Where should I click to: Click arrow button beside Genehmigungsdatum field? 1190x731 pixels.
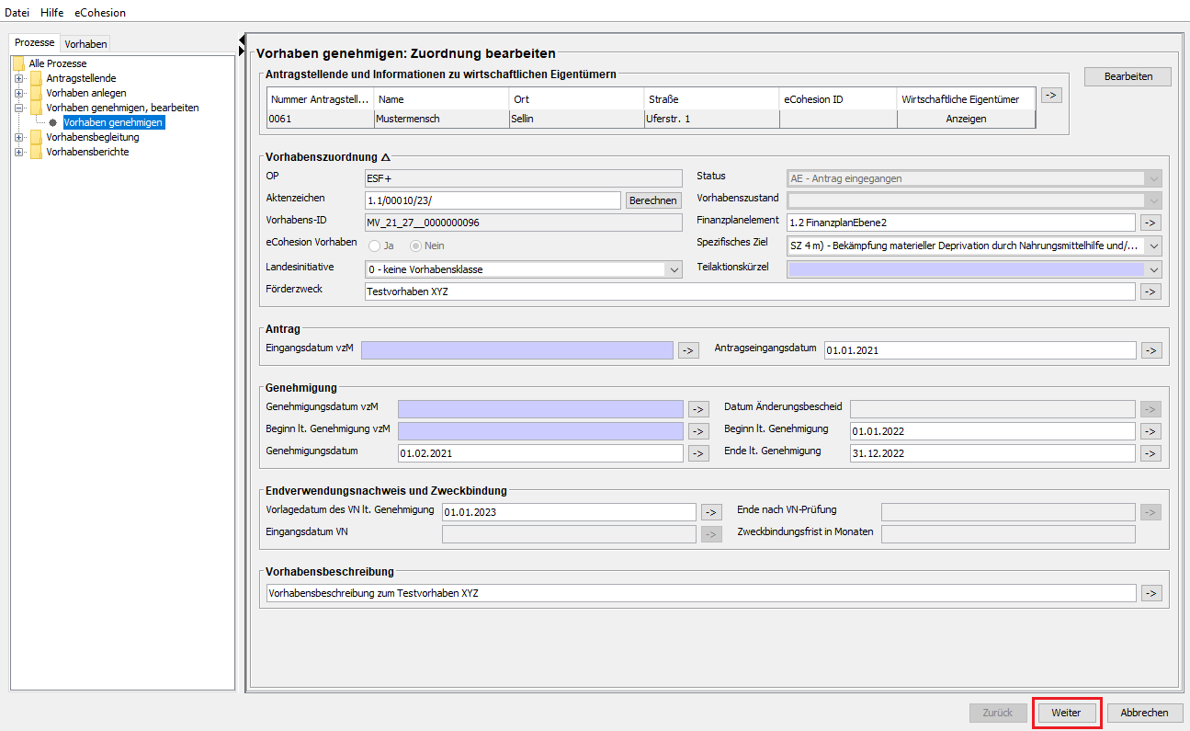698,453
